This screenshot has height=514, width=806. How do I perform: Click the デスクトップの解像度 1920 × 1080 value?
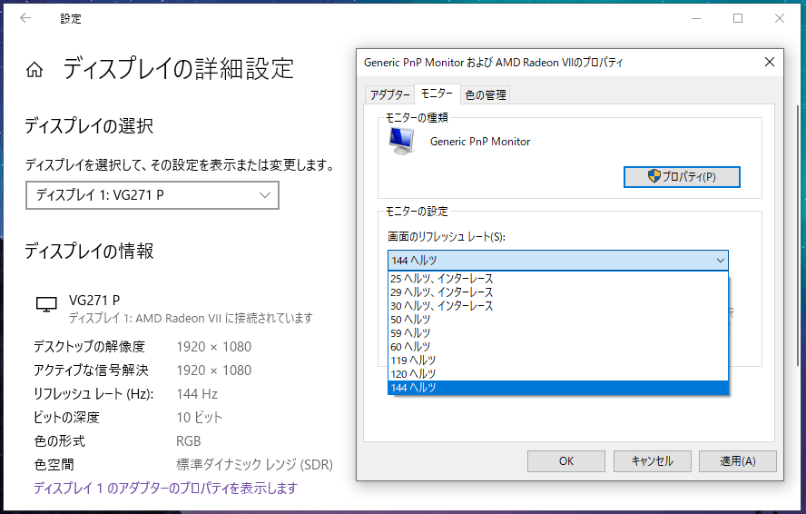[x=214, y=347]
